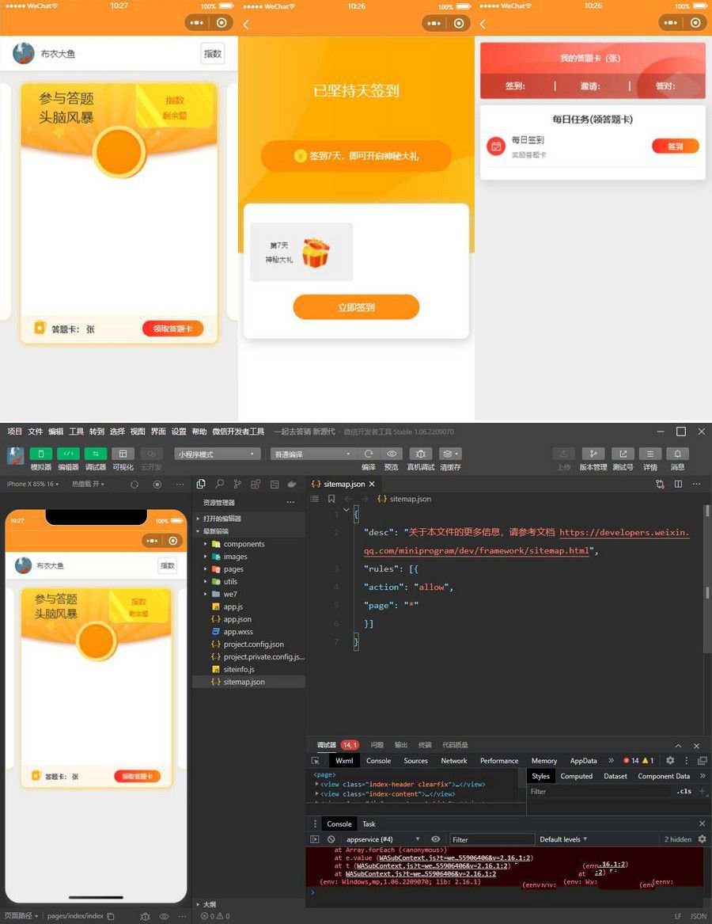Screen dimensions: 712x924
Task: Click the clear console icon
Action: tap(331, 839)
